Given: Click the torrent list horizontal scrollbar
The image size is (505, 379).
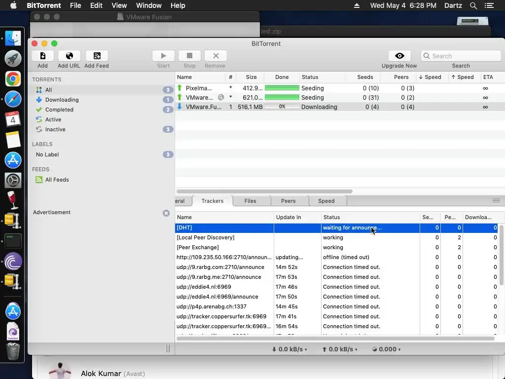Looking at the screenshot, I should (264, 191).
